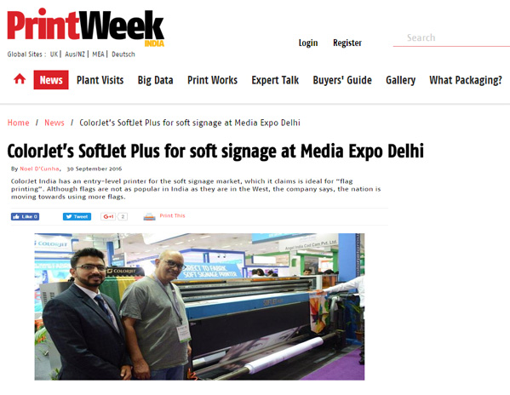The width and height of the screenshot is (510, 395).
Task: Click into the Search input field
Action: coord(451,38)
